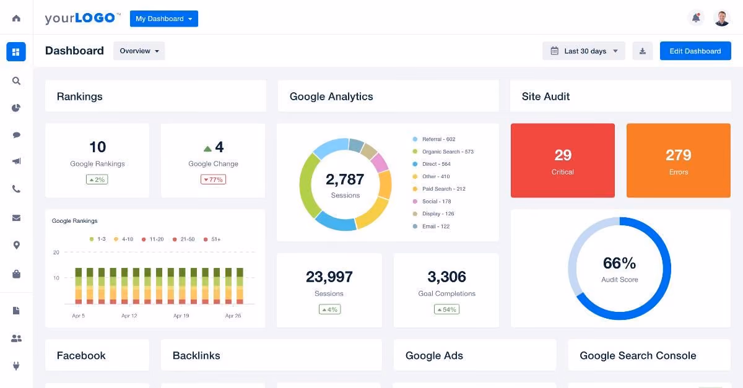Click Paid Search - 212 legend entry
Viewport: 743px width, 388px height.
(x=439, y=189)
